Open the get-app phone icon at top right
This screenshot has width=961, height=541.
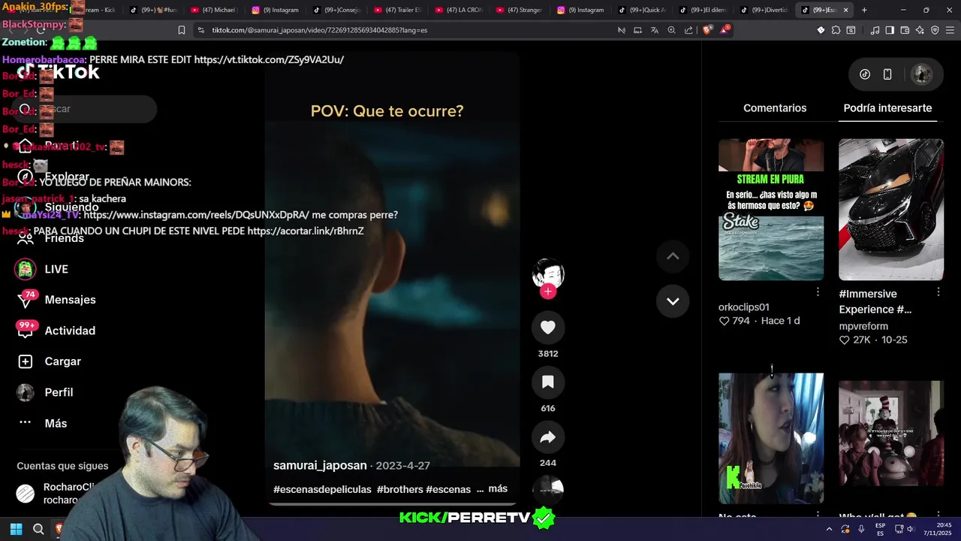[x=887, y=74]
